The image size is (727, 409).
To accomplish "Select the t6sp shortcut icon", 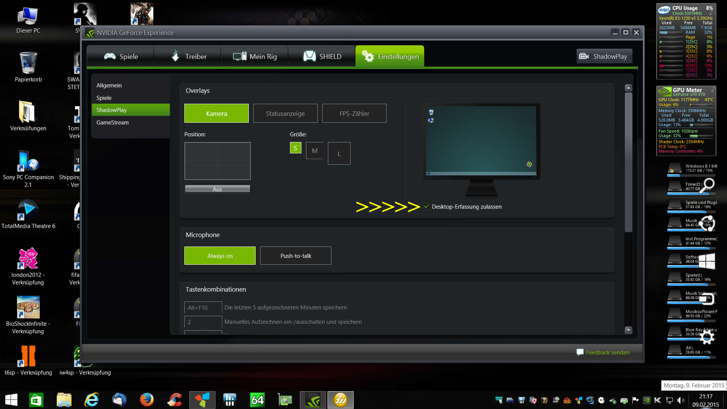I will (x=28, y=361).
